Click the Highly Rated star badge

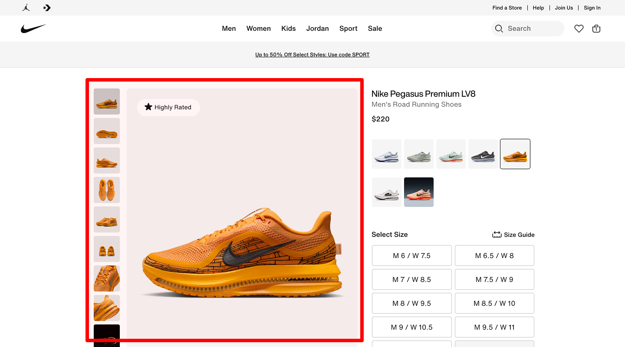point(168,107)
